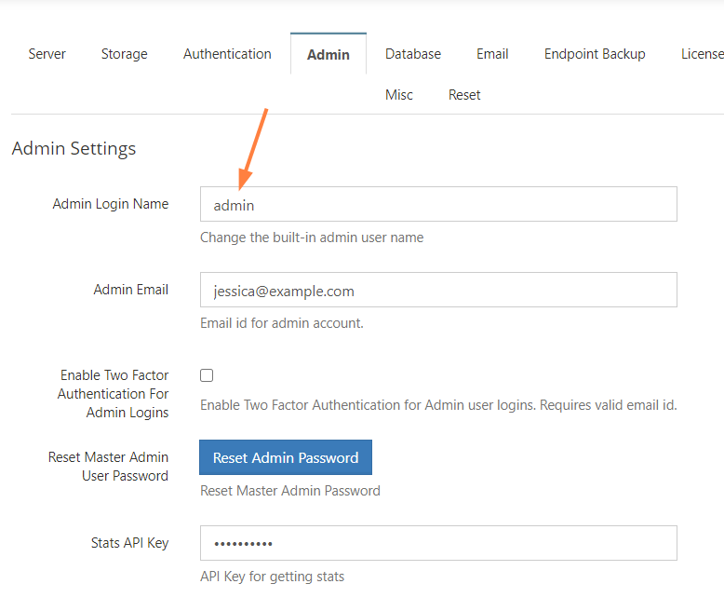Click 'Reset Master Admin Password' help text
724x611 pixels.
click(x=290, y=491)
